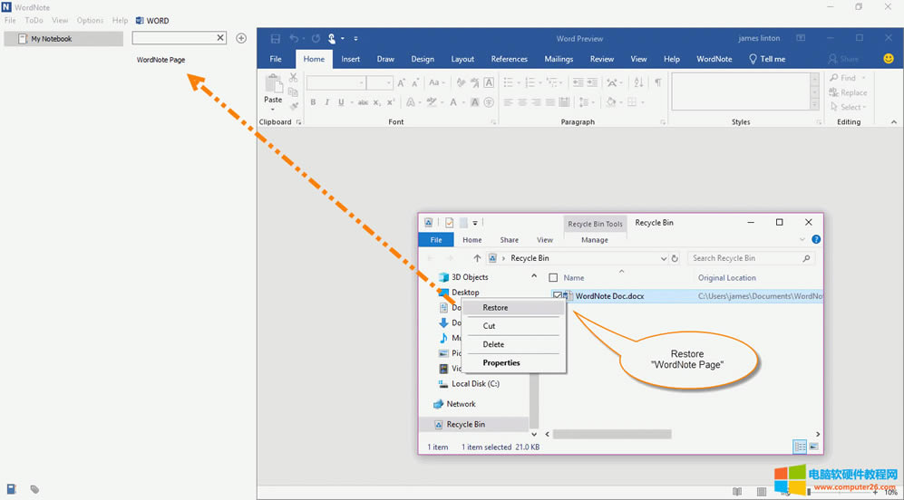Image resolution: width=904 pixels, height=500 pixels.
Task: Open WordNote Page in the page list
Action: [161, 60]
